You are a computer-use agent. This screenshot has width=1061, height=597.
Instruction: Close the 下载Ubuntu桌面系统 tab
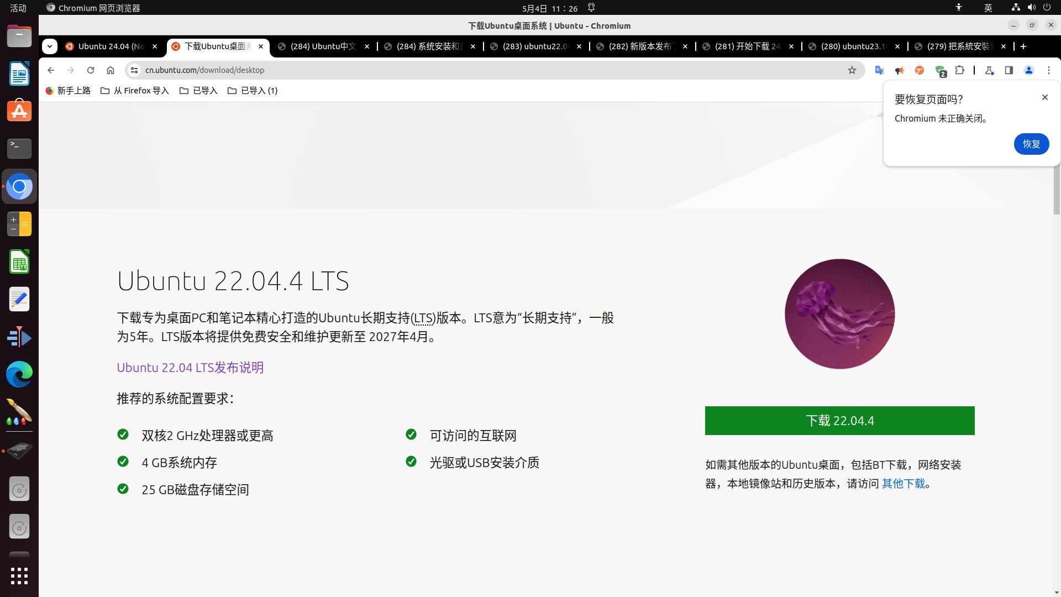click(261, 46)
